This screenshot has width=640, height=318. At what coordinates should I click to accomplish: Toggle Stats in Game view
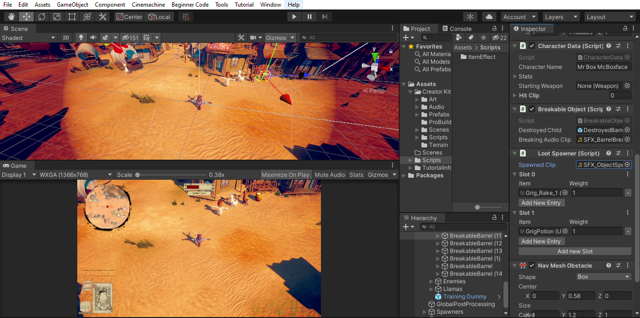[356, 175]
